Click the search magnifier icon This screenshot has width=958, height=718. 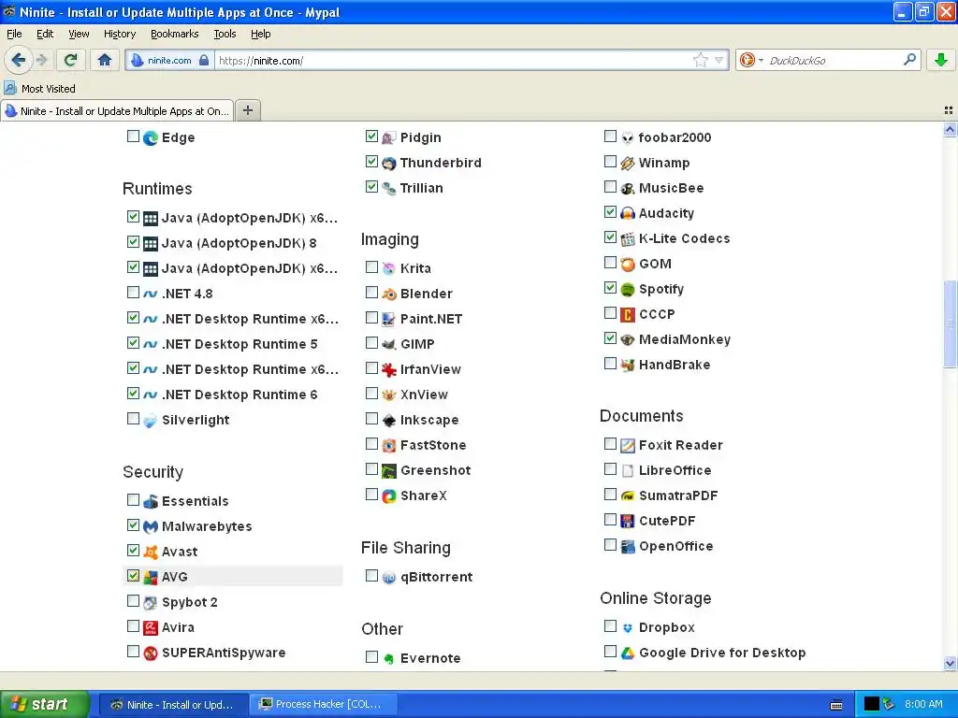pos(909,60)
